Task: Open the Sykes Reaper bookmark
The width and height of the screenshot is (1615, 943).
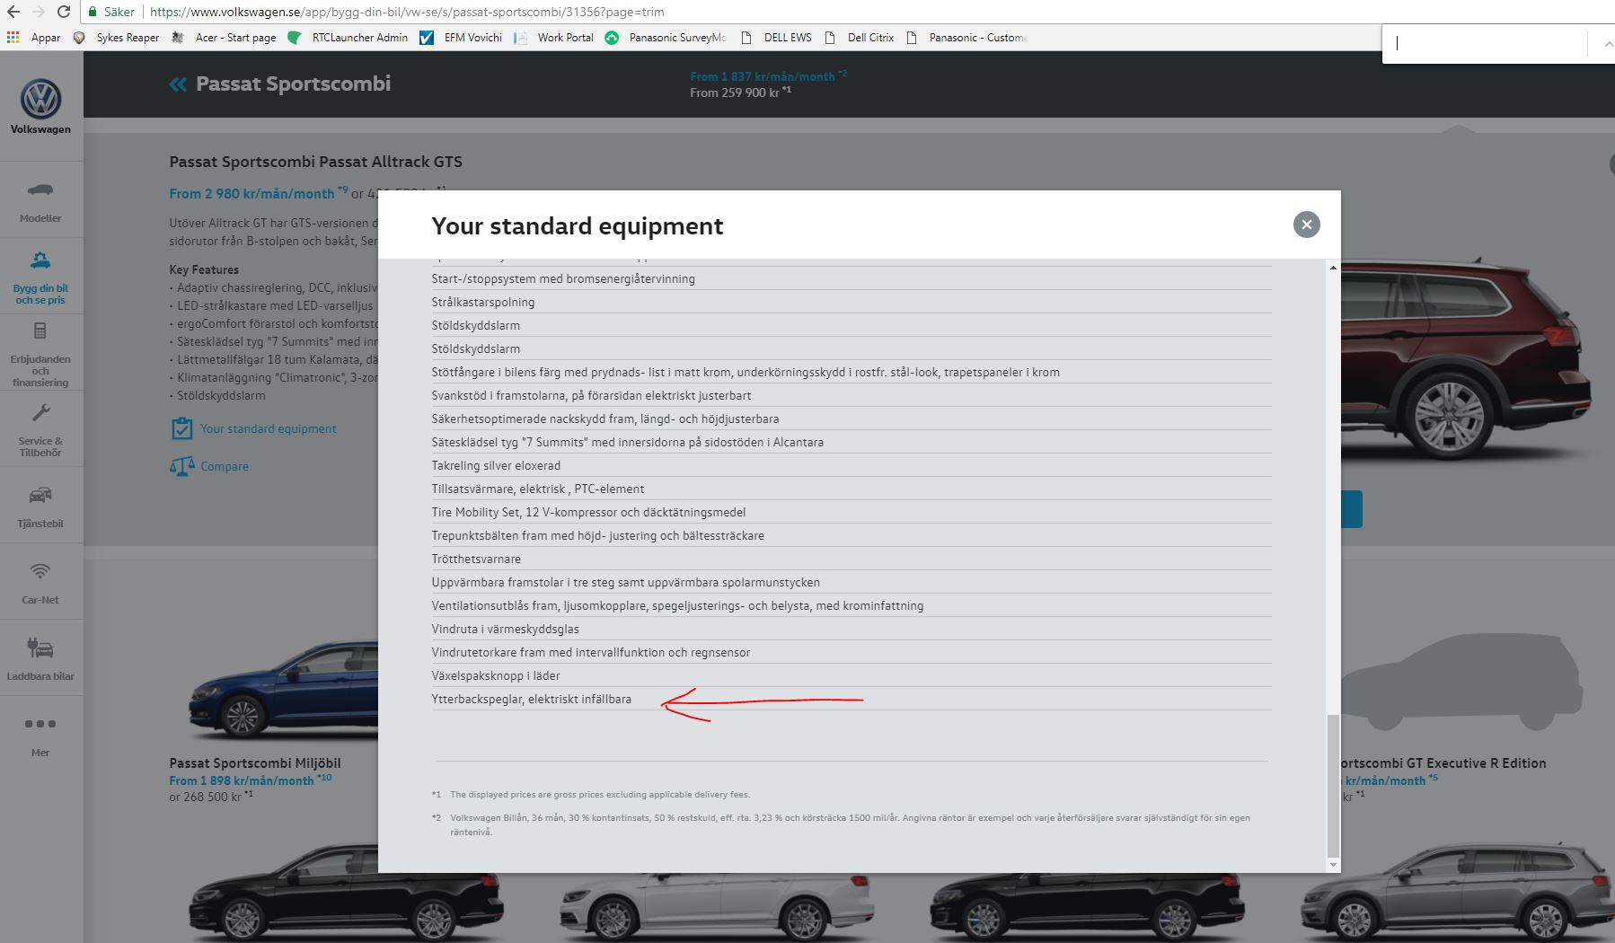Action: coord(116,38)
